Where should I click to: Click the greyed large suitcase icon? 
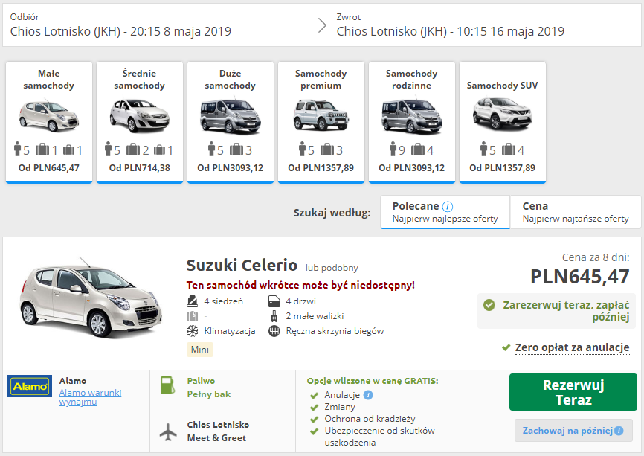[192, 316]
